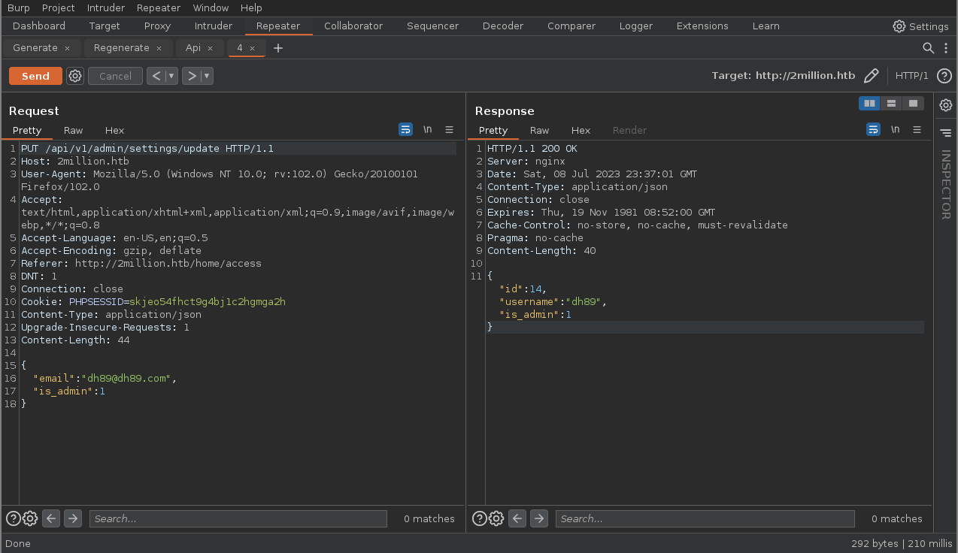Show request Hex view

tap(114, 130)
